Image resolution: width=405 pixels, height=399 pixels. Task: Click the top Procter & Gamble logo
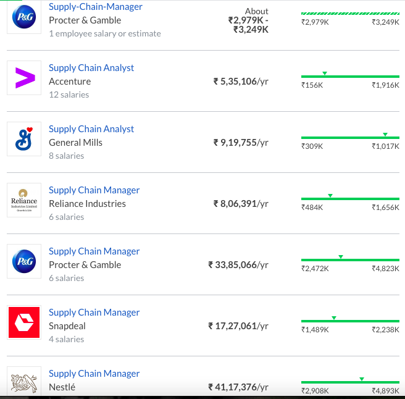pyautogui.click(x=24, y=17)
